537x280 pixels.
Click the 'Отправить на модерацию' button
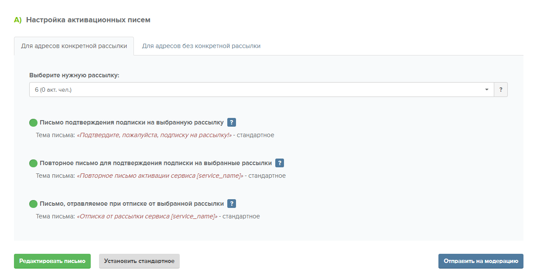point(481,261)
